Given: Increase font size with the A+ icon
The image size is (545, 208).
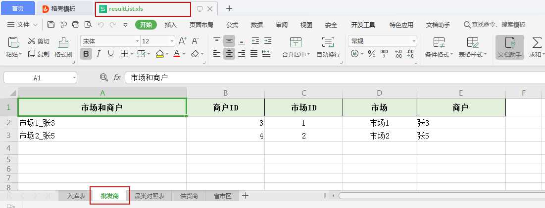Looking at the screenshot, I should pyautogui.click(x=183, y=41).
